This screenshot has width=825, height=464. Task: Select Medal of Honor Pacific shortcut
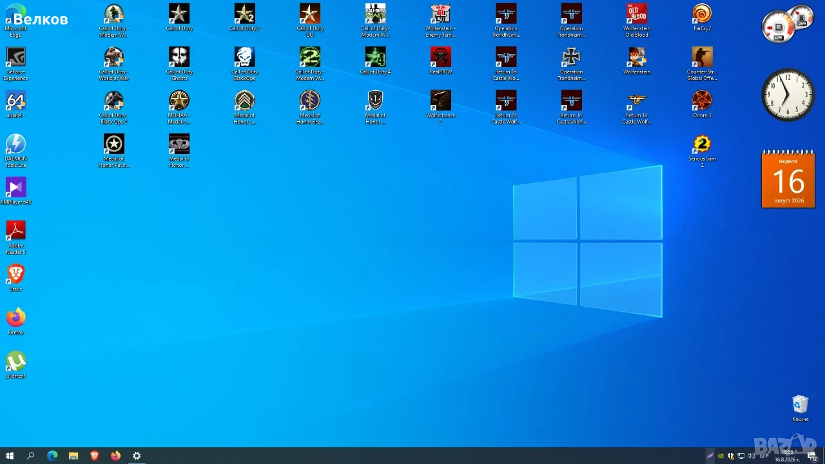114,151
